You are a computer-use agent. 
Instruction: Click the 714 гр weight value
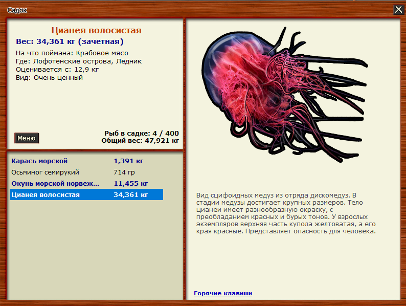point(124,172)
